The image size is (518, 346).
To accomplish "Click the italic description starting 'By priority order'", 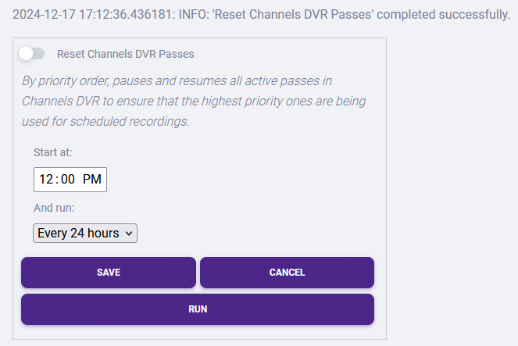I will pyautogui.click(x=194, y=101).
